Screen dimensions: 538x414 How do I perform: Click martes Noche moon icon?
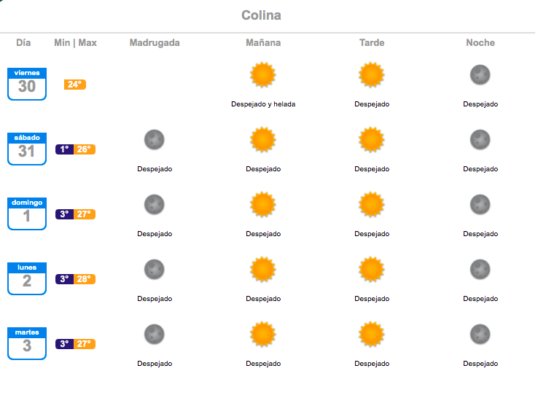tap(480, 334)
